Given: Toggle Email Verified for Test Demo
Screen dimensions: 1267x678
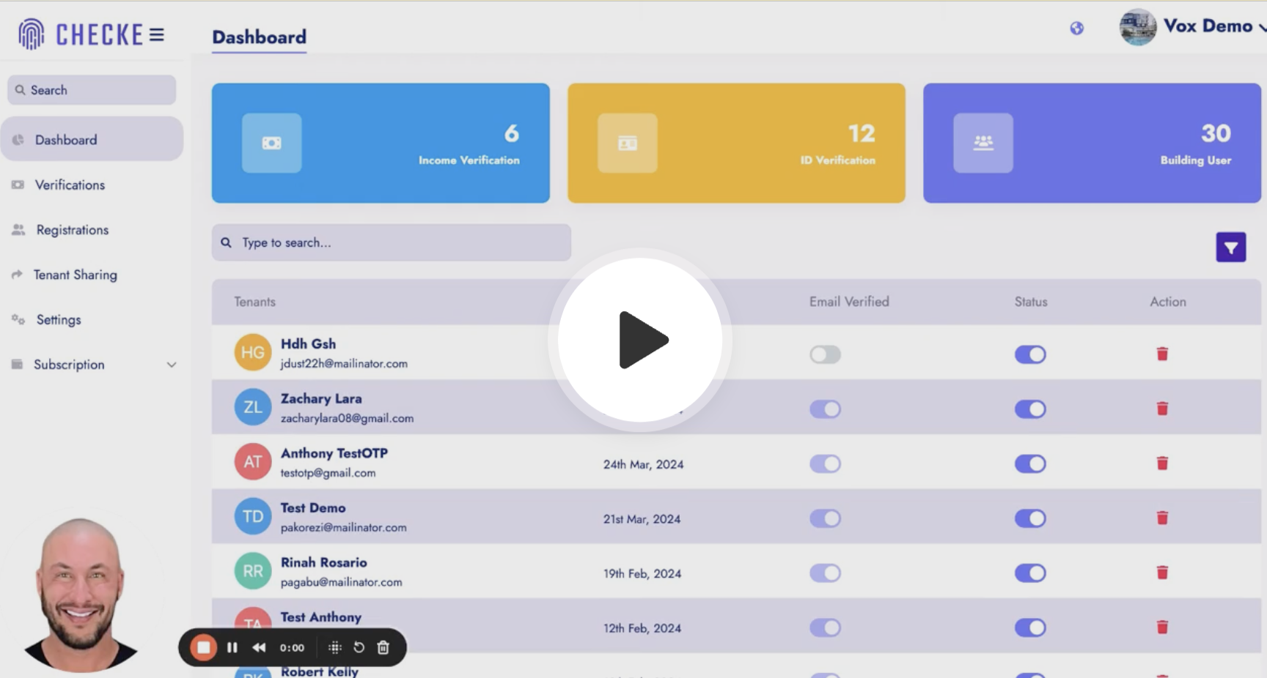Looking at the screenshot, I should tap(825, 518).
